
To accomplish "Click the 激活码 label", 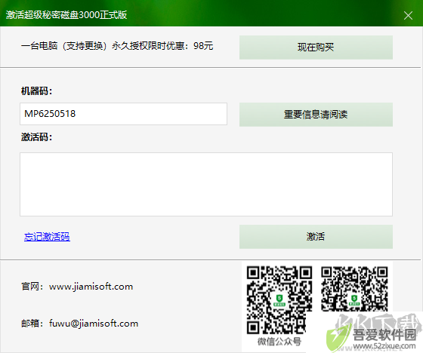I will tap(36, 137).
